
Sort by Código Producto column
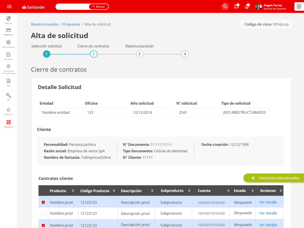pyautogui.click(x=114, y=191)
